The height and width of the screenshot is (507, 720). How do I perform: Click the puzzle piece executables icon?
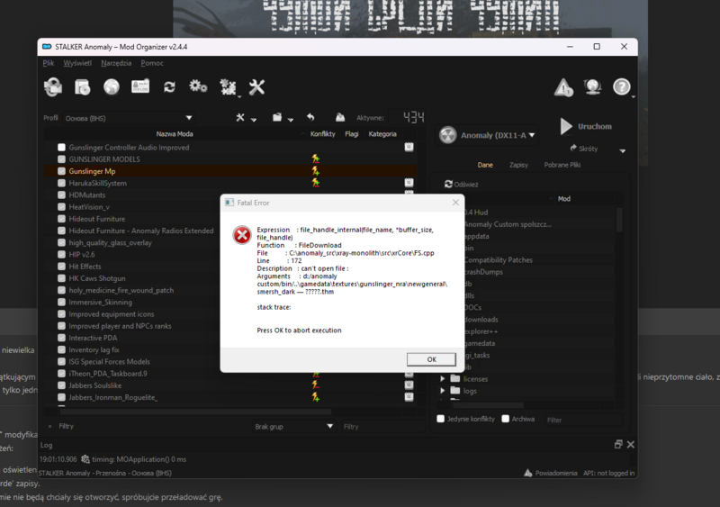coord(228,87)
